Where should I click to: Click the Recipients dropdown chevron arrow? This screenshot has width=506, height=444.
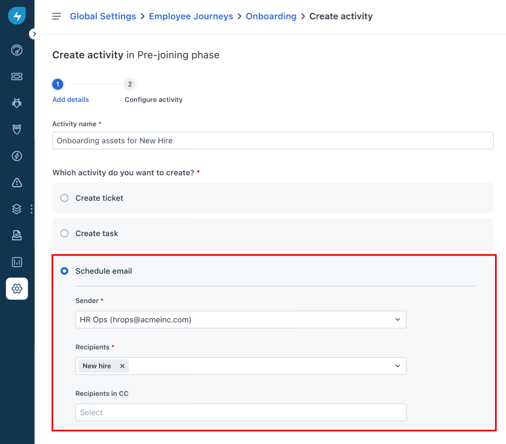click(398, 366)
